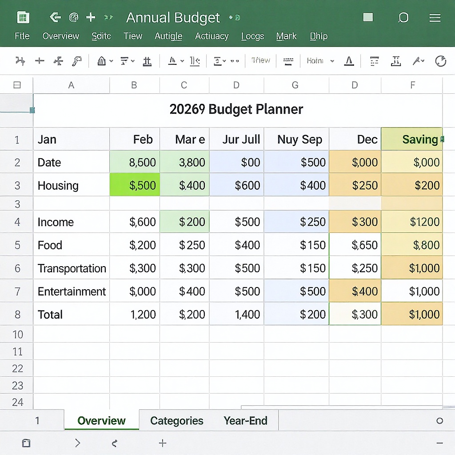Open the Tiew menu
Viewport: 455px width, 455px height.
point(133,36)
